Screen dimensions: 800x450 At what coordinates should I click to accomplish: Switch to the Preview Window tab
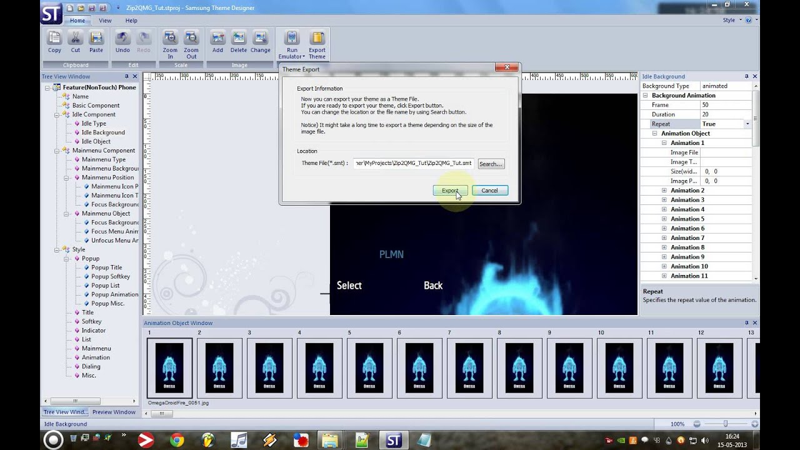click(114, 412)
